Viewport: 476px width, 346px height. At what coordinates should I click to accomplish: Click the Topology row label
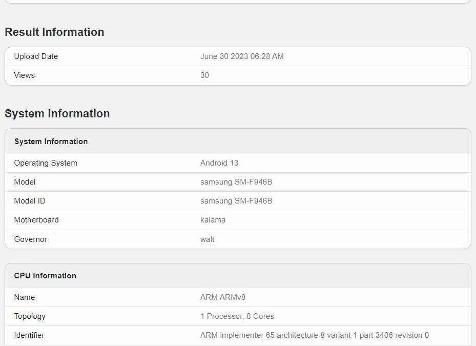coord(30,316)
